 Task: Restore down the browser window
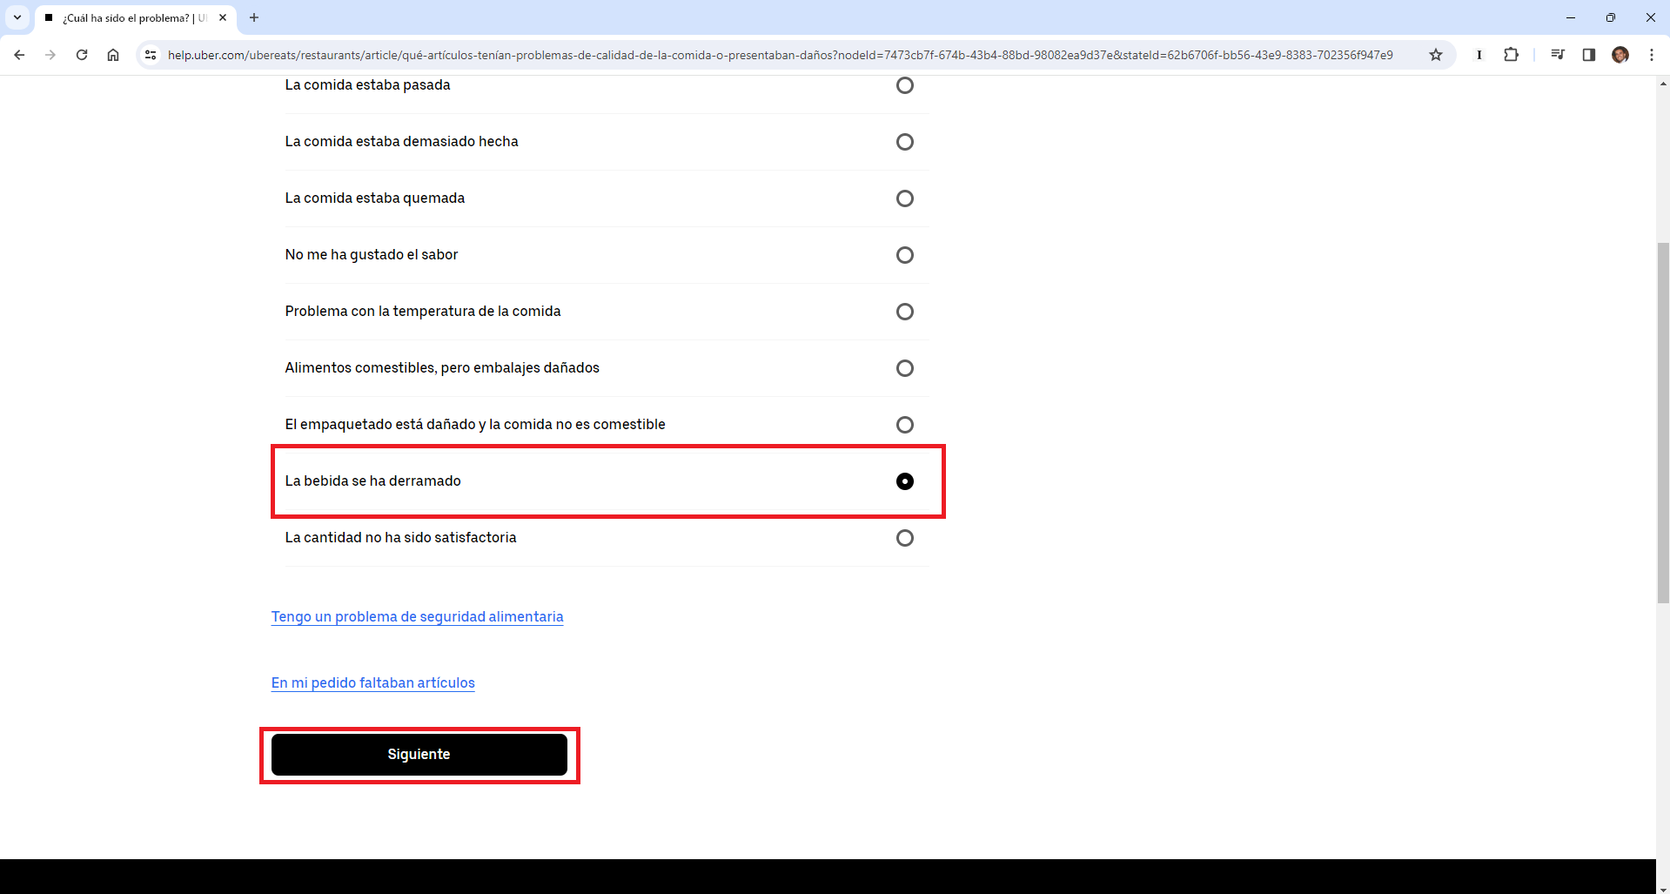pos(1611,17)
